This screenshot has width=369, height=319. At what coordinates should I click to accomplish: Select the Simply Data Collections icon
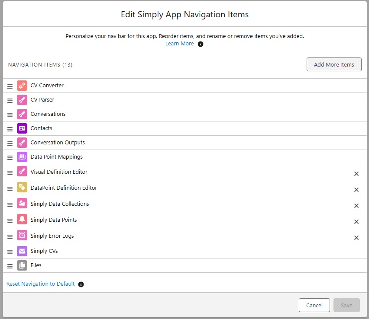tap(22, 204)
